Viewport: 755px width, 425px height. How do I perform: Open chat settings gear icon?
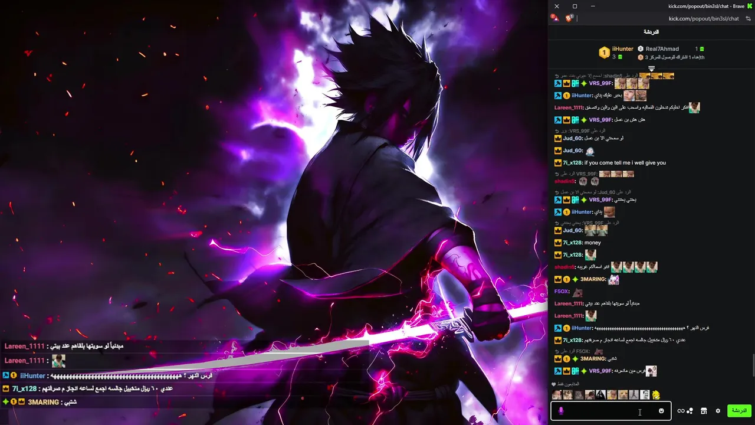pos(718,411)
